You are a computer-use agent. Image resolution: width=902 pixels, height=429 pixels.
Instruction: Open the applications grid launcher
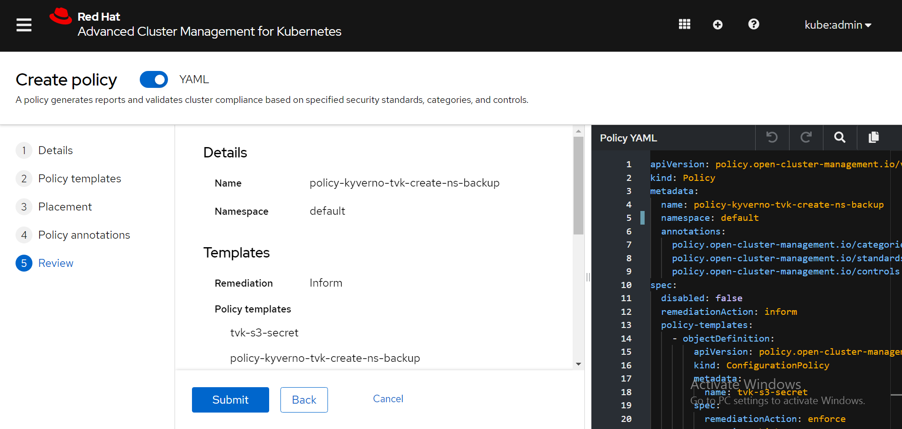[684, 24]
